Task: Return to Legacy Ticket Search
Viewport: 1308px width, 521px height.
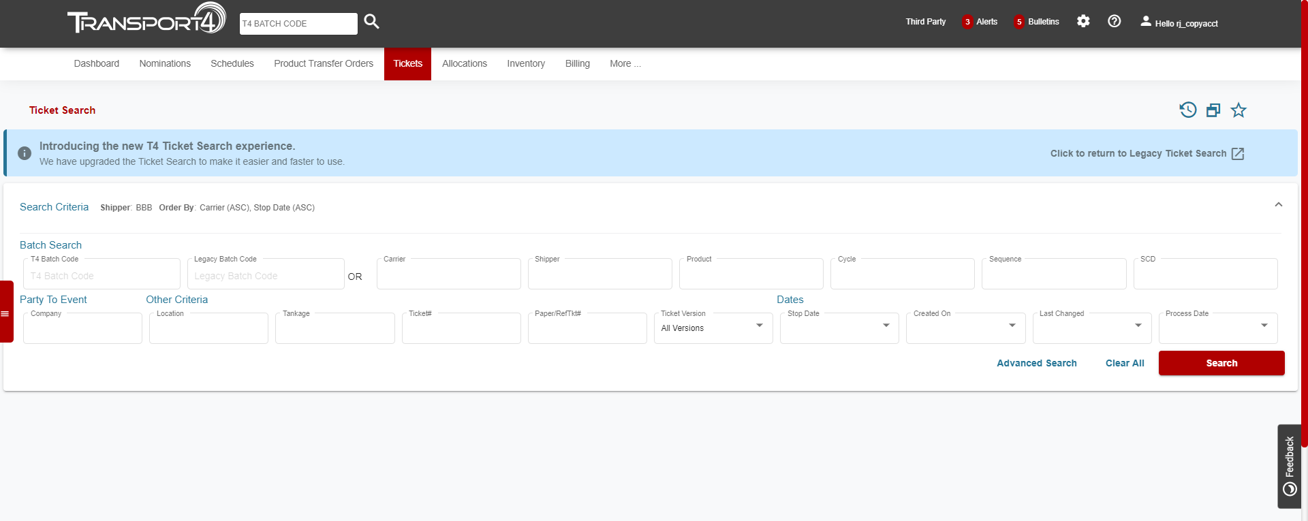Action: pyautogui.click(x=1147, y=153)
